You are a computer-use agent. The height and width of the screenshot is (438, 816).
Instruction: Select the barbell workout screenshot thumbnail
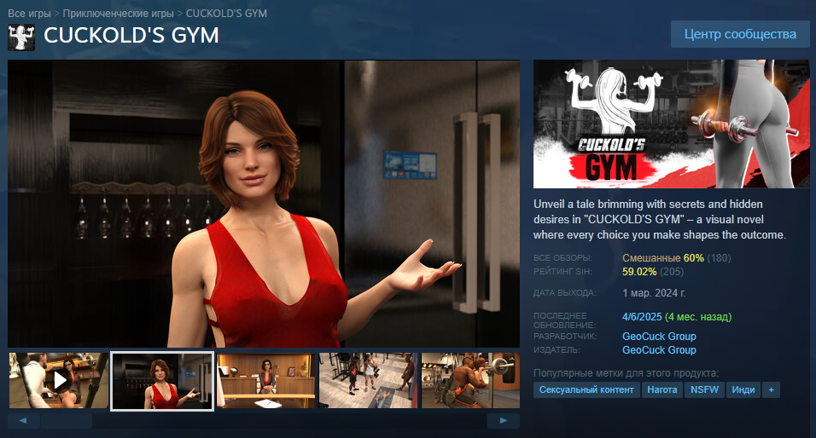click(x=470, y=380)
